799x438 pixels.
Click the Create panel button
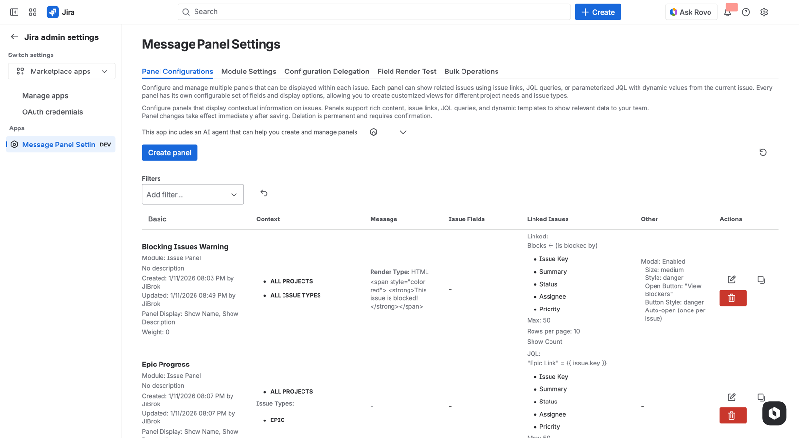169,152
